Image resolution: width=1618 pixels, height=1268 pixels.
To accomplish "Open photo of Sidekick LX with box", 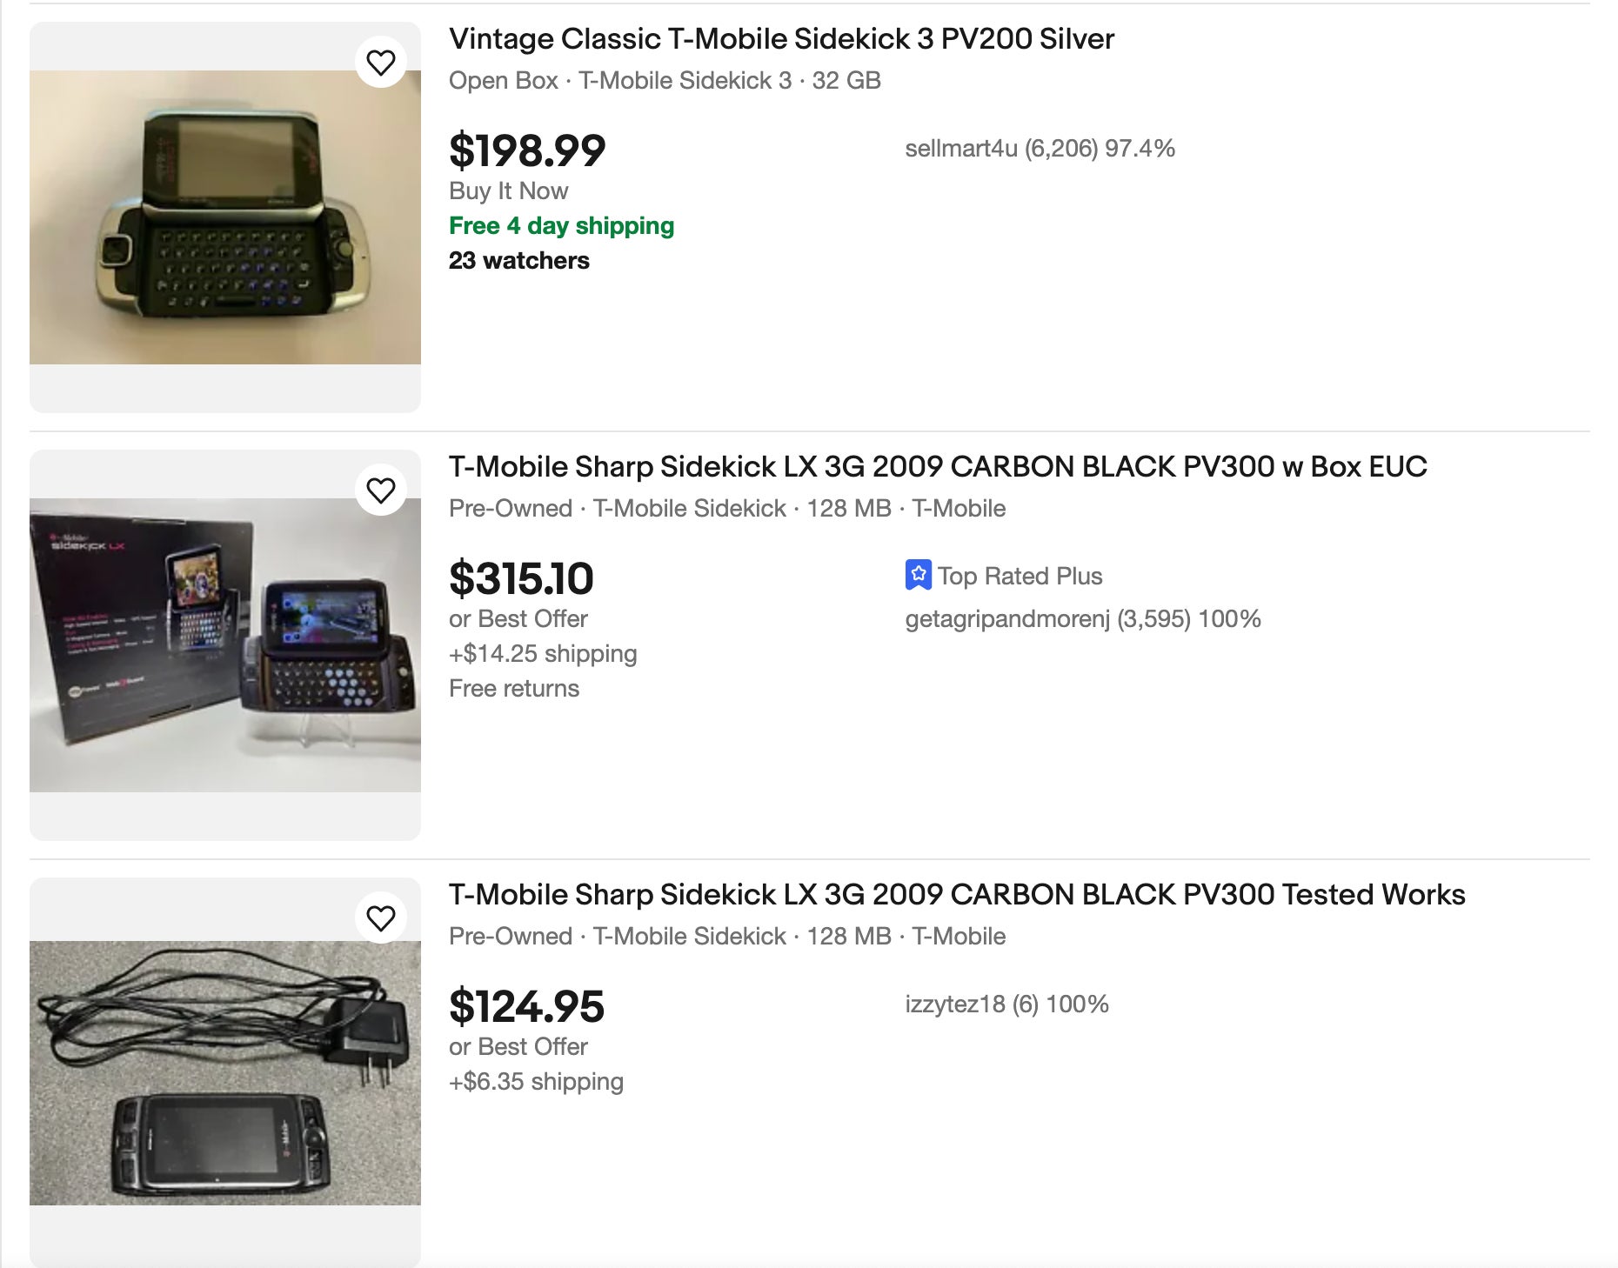I will [x=225, y=645].
